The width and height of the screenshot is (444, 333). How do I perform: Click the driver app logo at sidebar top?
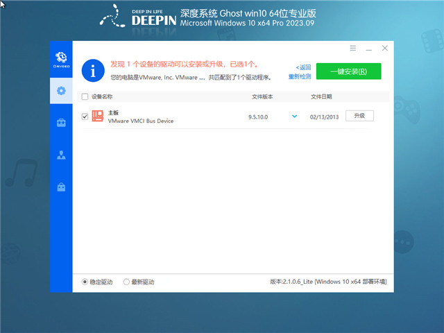tap(61, 60)
